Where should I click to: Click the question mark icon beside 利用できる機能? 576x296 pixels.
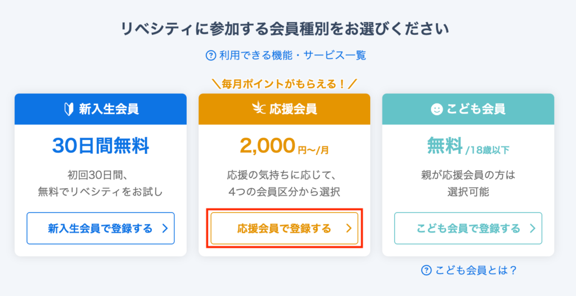pos(210,56)
